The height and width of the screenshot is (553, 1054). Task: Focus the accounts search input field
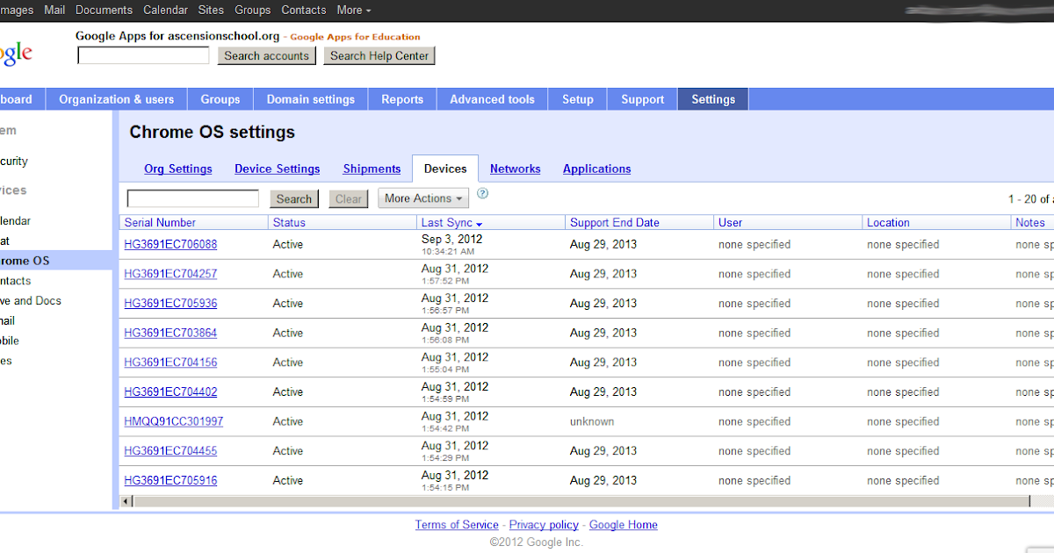click(143, 55)
